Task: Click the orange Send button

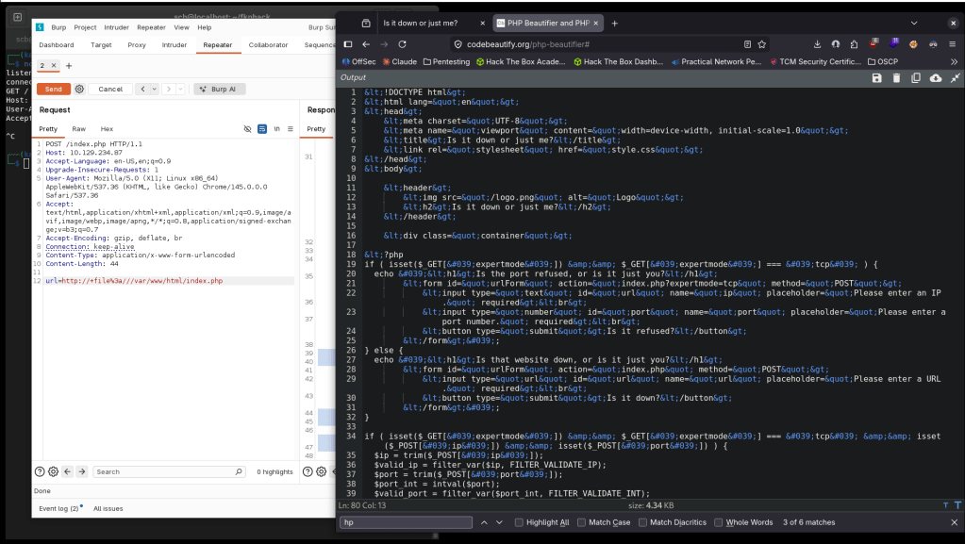Action: (x=54, y=89)
